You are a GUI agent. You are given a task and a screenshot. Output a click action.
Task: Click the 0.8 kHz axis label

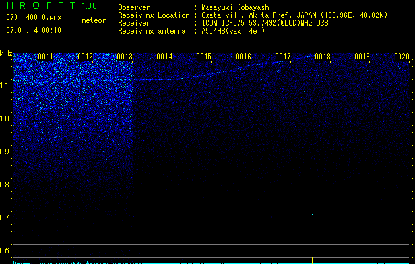(5, 185)
